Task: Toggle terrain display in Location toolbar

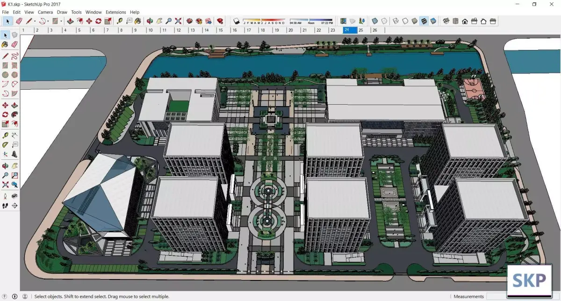Action: tap(353, 21)
